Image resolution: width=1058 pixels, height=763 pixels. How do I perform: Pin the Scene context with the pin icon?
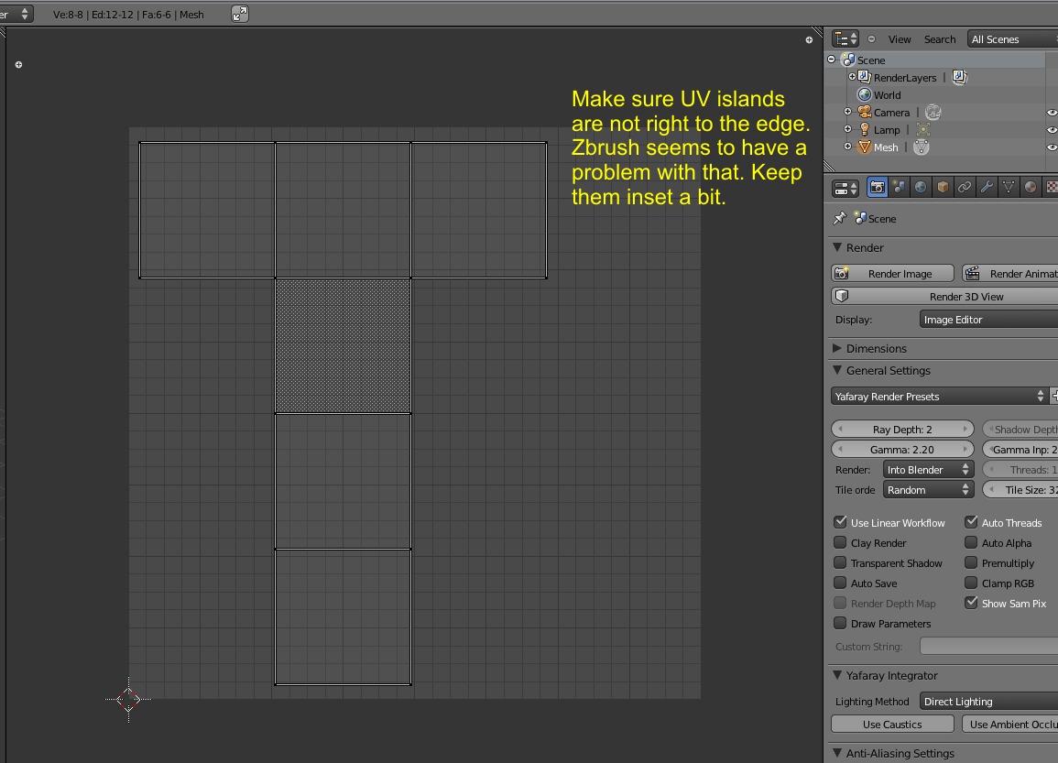click(838, 218)
